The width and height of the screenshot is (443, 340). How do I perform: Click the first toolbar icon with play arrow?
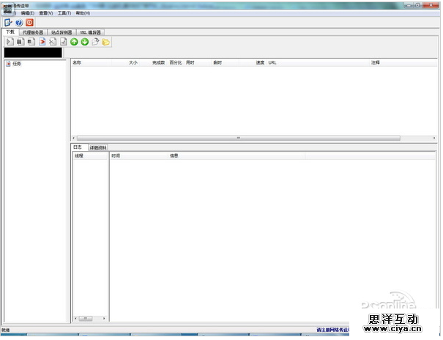point(10,42)
